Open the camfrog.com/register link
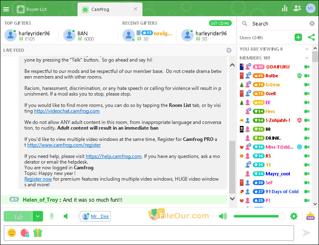 (x=64, y=145)
